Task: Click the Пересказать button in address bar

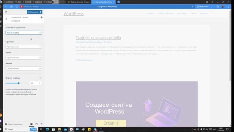Action: 203,7
